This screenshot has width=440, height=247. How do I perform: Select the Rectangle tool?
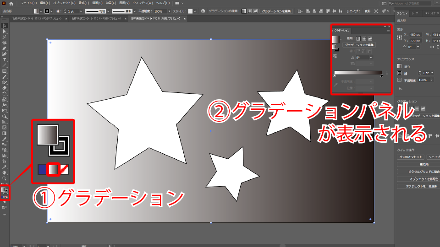pyautogui.click(x=4, y=71)
